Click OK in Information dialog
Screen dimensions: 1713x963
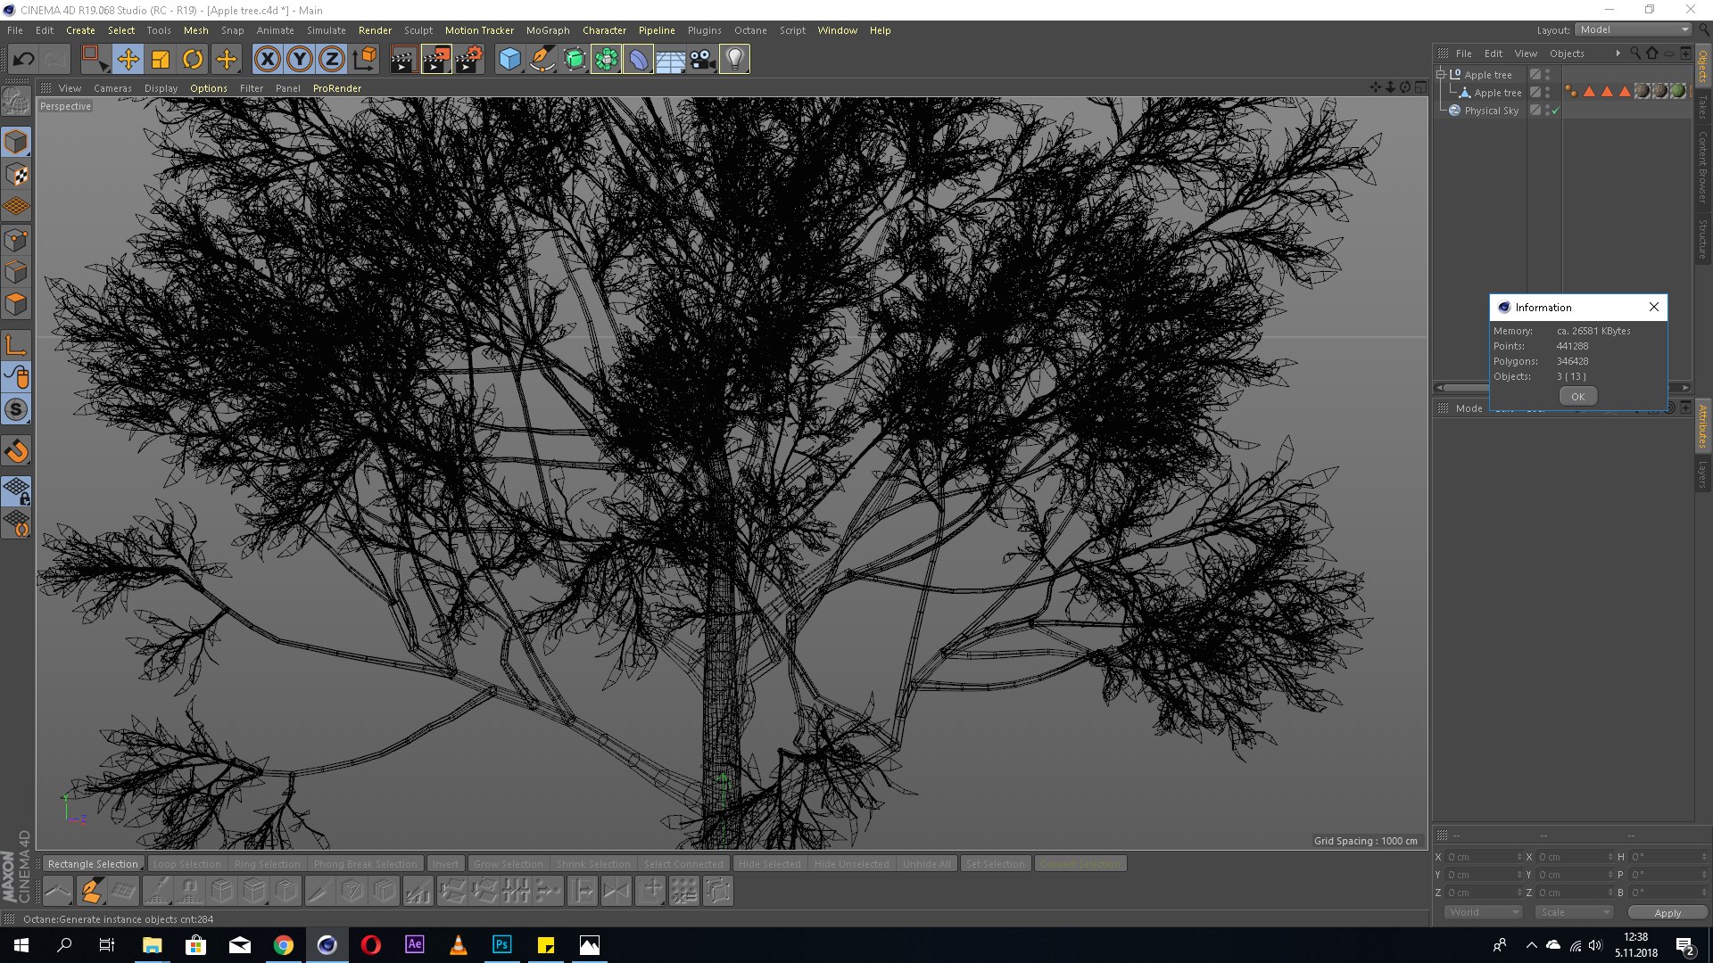1577,397
